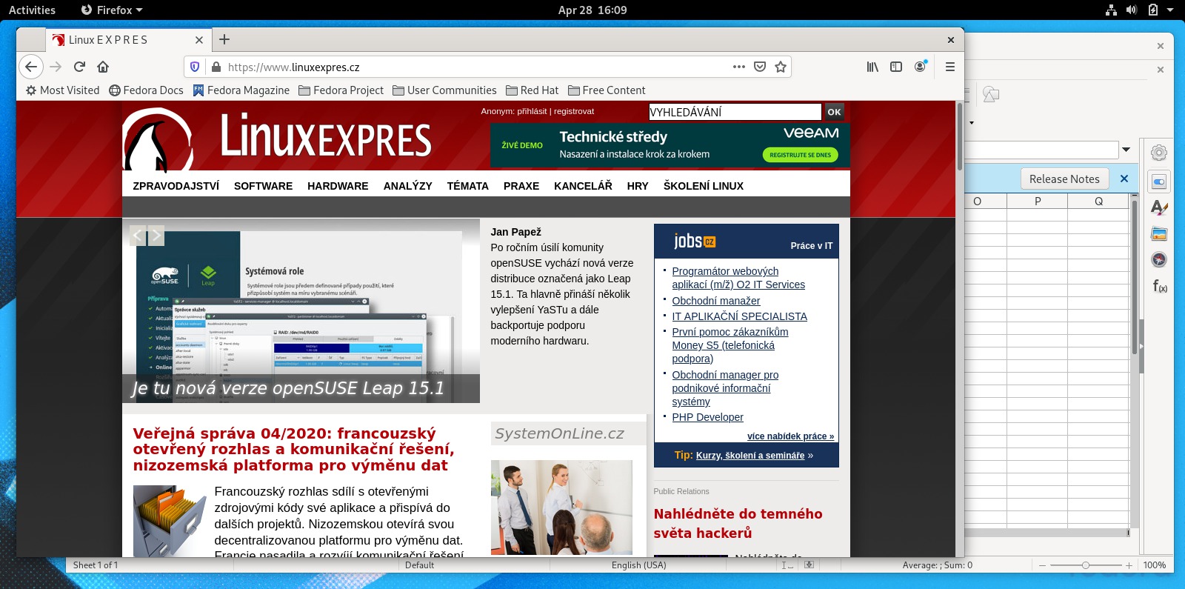The image size is (1185, 589).
Task: Open the Obchodní manažer job link
Action: [715, 301]
